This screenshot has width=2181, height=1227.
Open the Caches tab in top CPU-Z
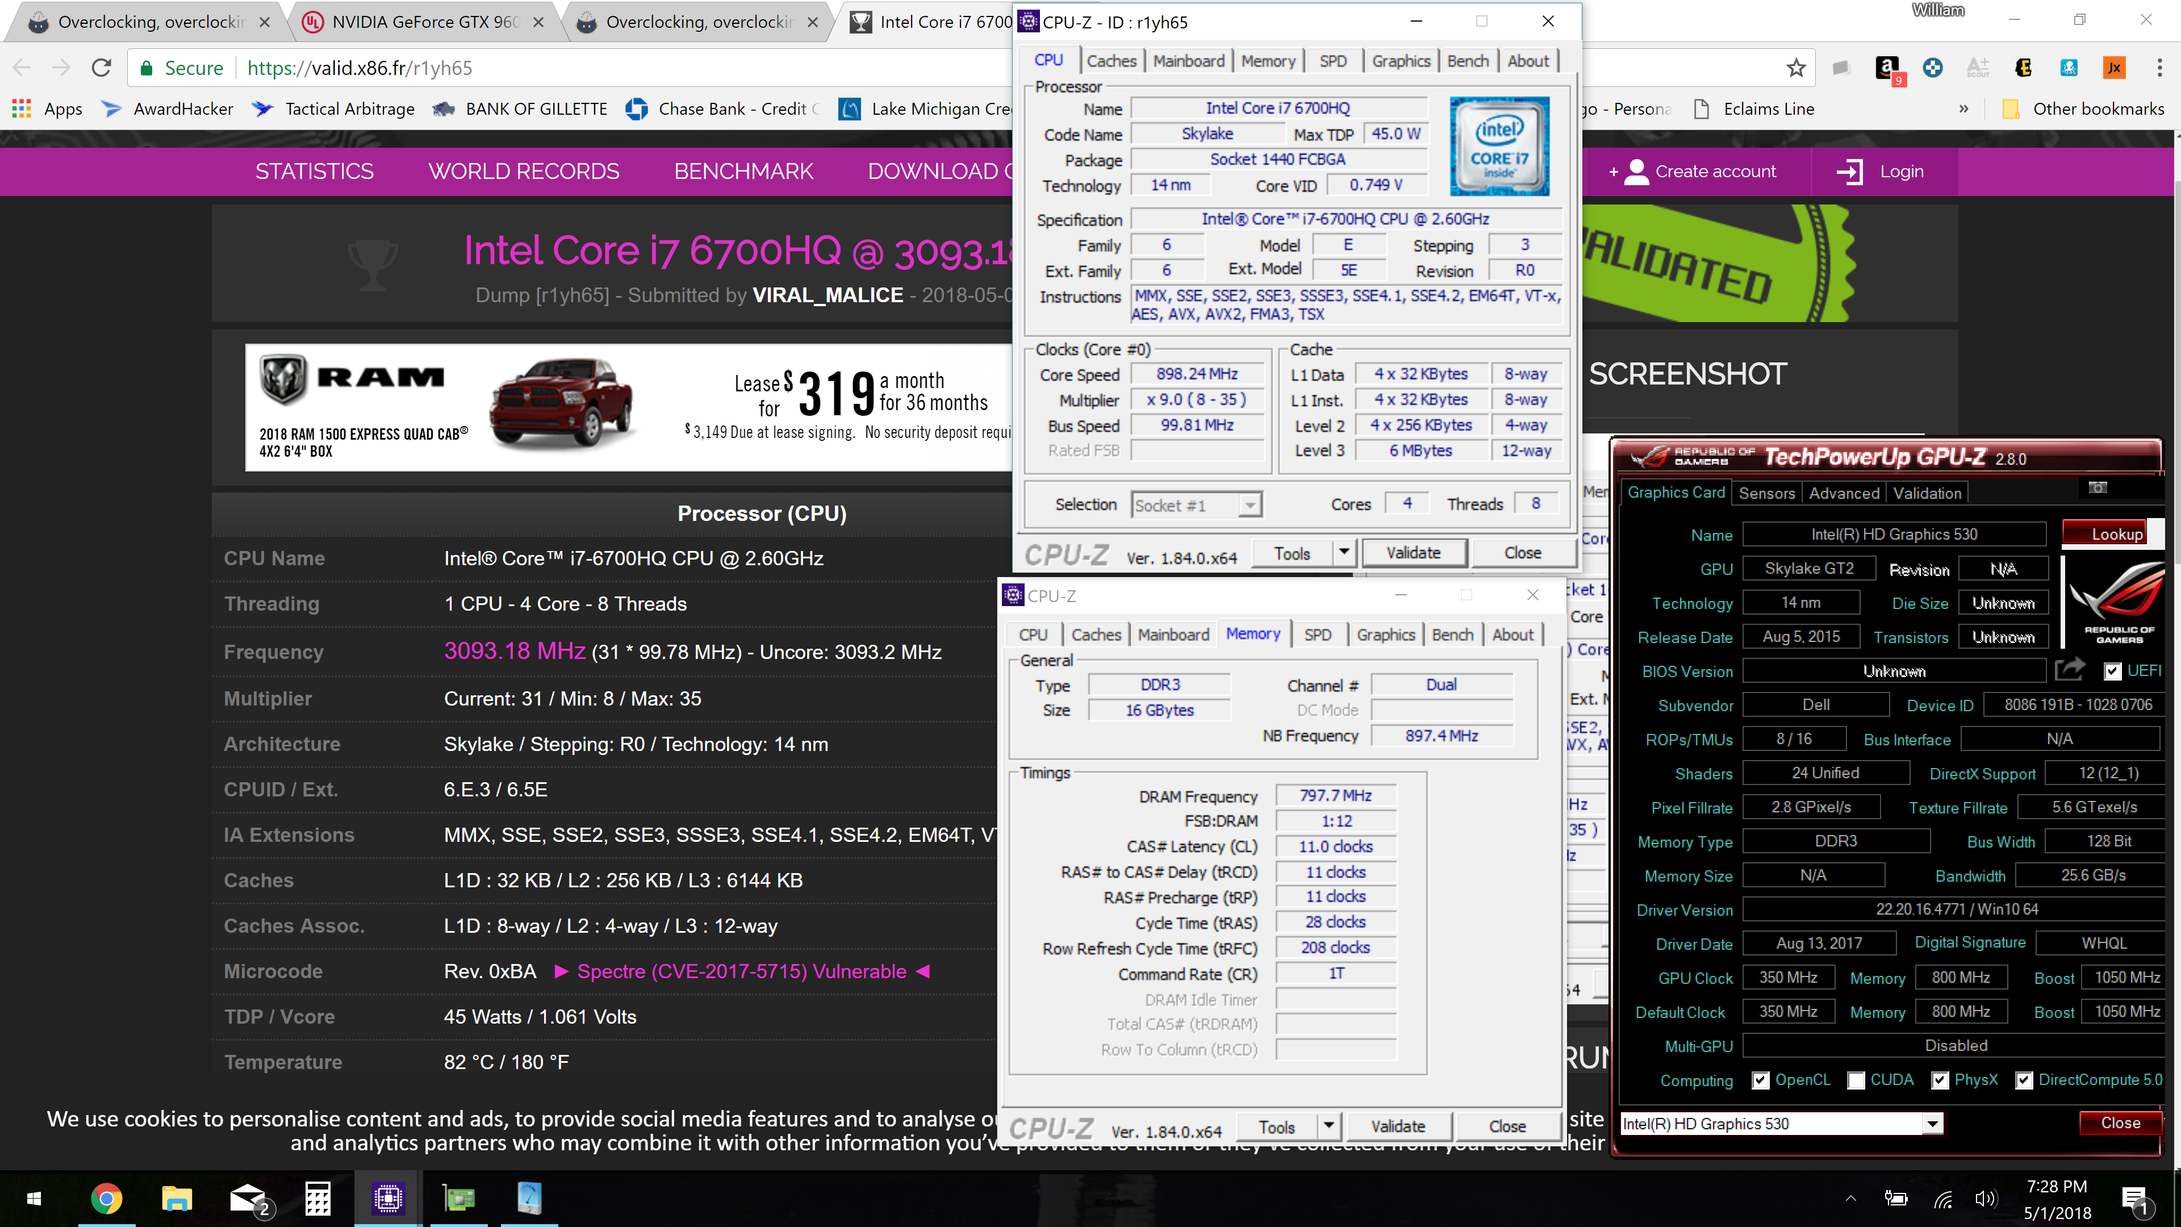(1111, 61)
